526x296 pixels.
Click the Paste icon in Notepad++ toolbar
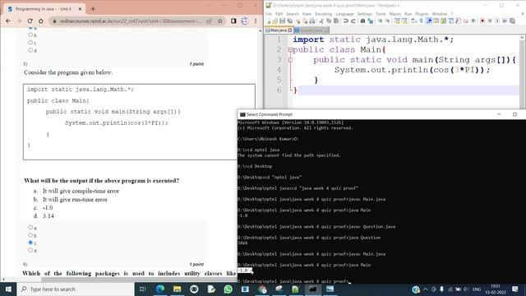click(336, 21)
